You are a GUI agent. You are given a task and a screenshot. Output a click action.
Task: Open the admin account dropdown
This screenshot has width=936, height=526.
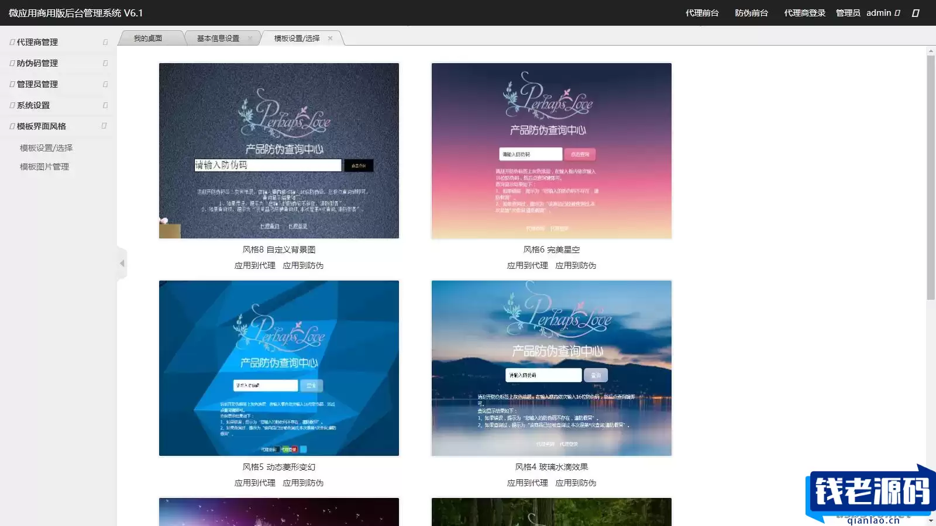click(883, 13)
